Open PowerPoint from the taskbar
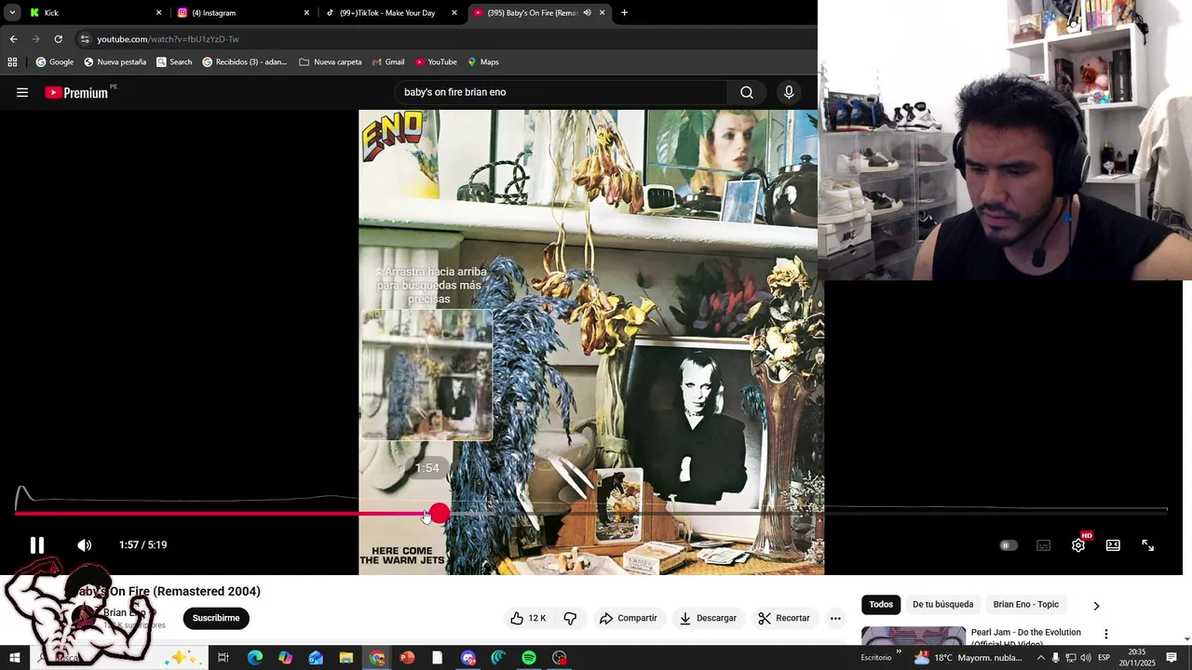The height and width of the screenshot is (670, 1192). [407, 658]
